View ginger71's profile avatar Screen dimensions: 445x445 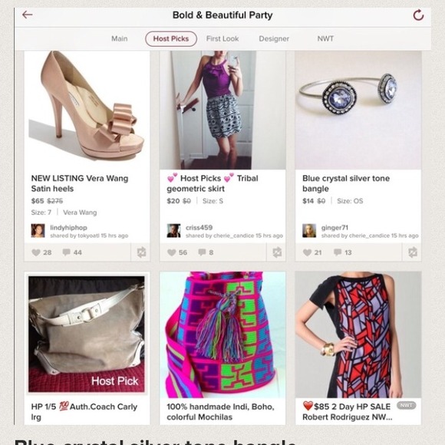[309, 230]
